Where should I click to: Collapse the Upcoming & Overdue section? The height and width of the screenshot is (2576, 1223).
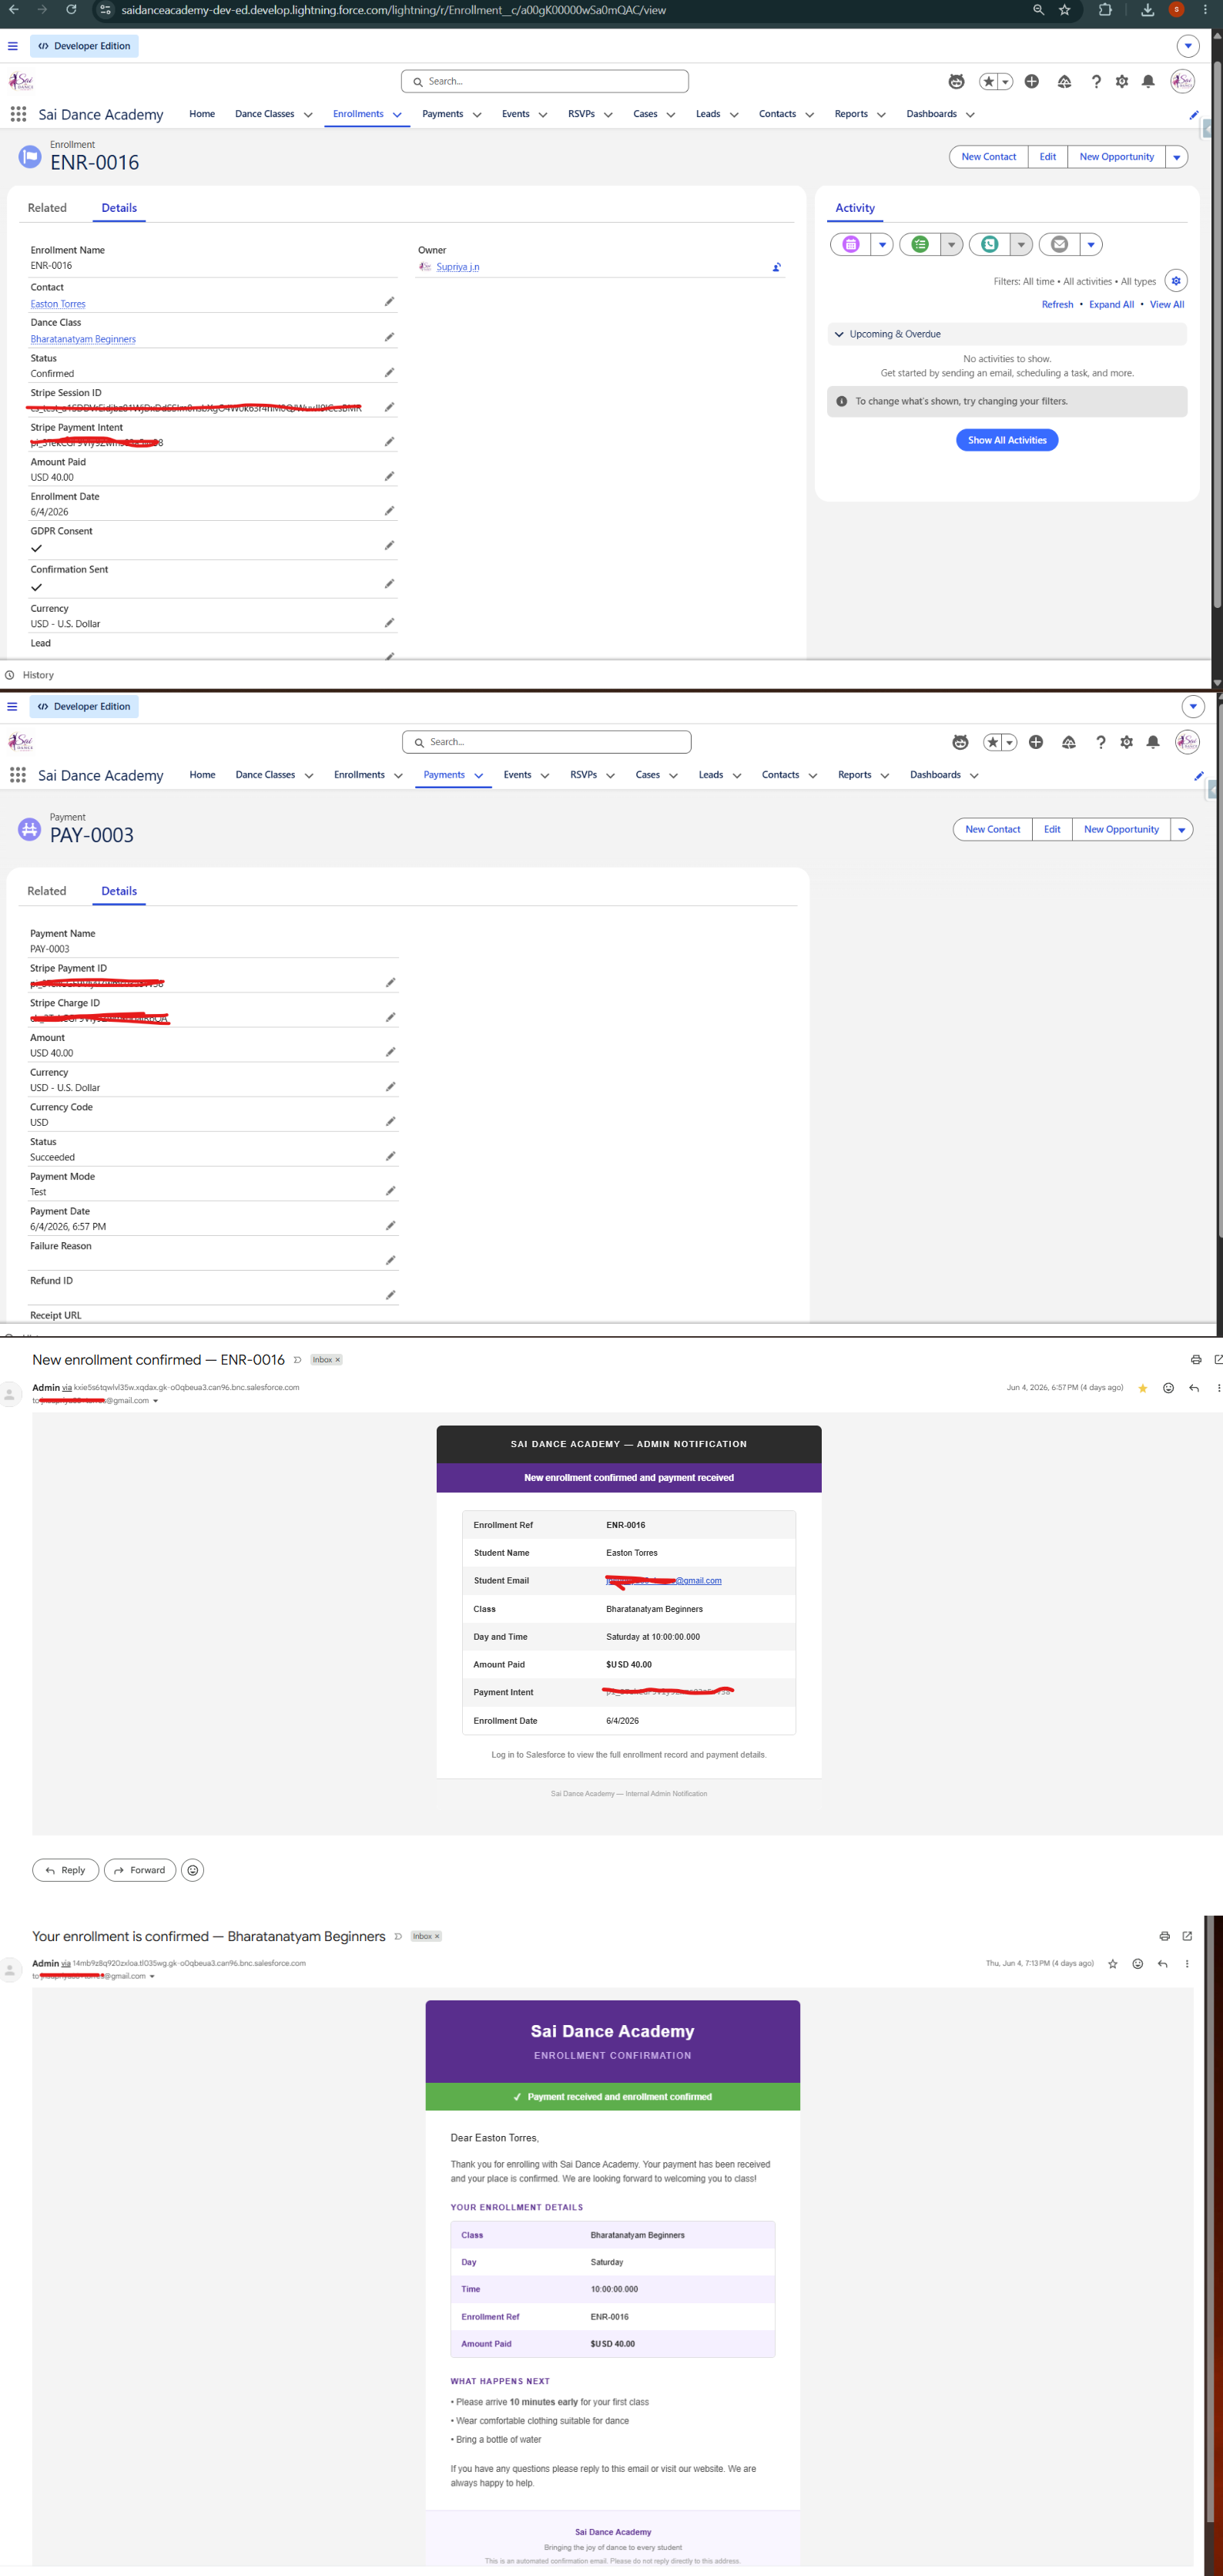point(839,334)
